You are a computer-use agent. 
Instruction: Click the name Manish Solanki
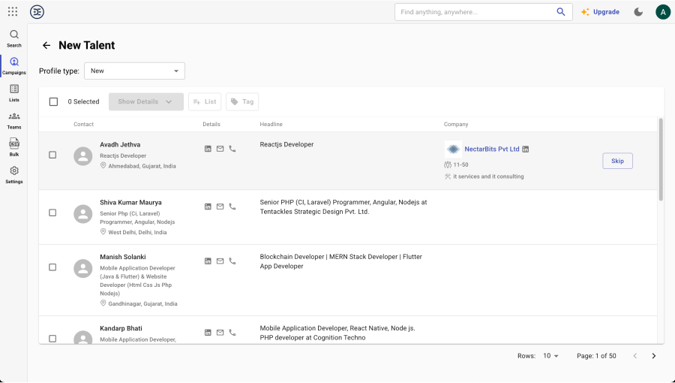pos(123,257)
